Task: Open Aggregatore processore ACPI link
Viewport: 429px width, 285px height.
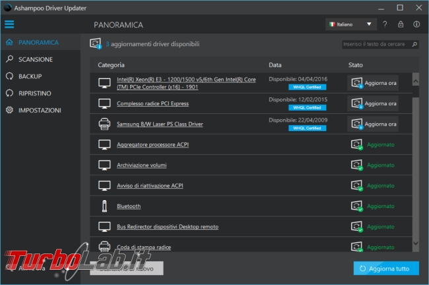Action: [152, 145]
